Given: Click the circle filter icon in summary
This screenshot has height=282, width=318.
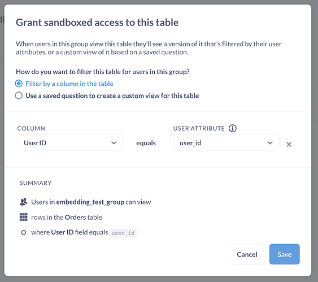Looking at the screenshot, I should 24,232.
